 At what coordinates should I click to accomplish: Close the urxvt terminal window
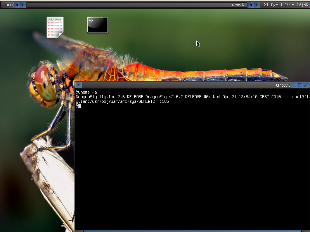tap(306, 85)
